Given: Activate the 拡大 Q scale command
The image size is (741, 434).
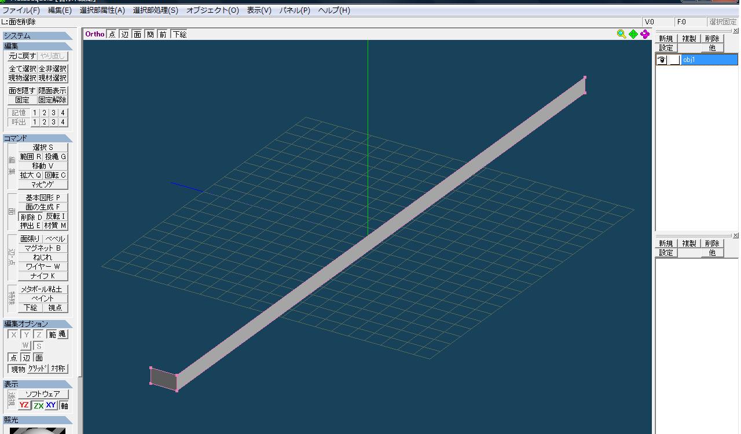Looking at the screenshot, I should click(x=31, y=175).
